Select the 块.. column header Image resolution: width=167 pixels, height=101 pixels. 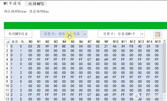click(24, 42)
